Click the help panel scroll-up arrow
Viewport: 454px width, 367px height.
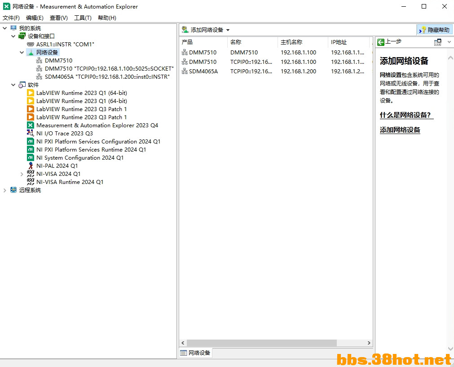450,58
